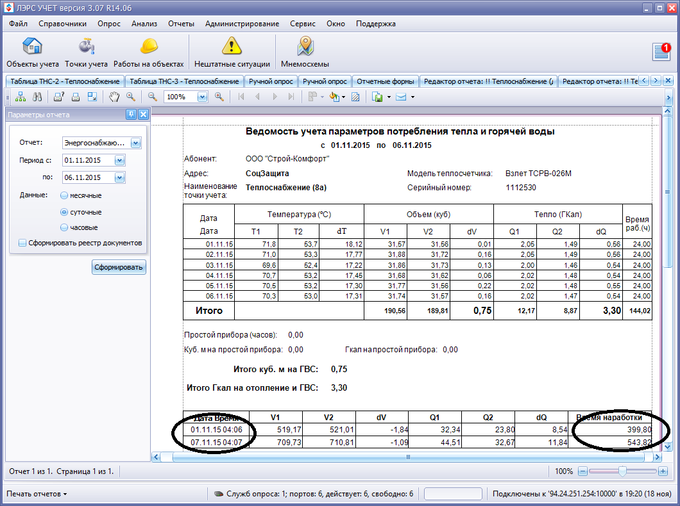The height and width of the screenshot is (506, 680).
Task: Expand the send e-mail dropdown arrow
Action: 412,97
